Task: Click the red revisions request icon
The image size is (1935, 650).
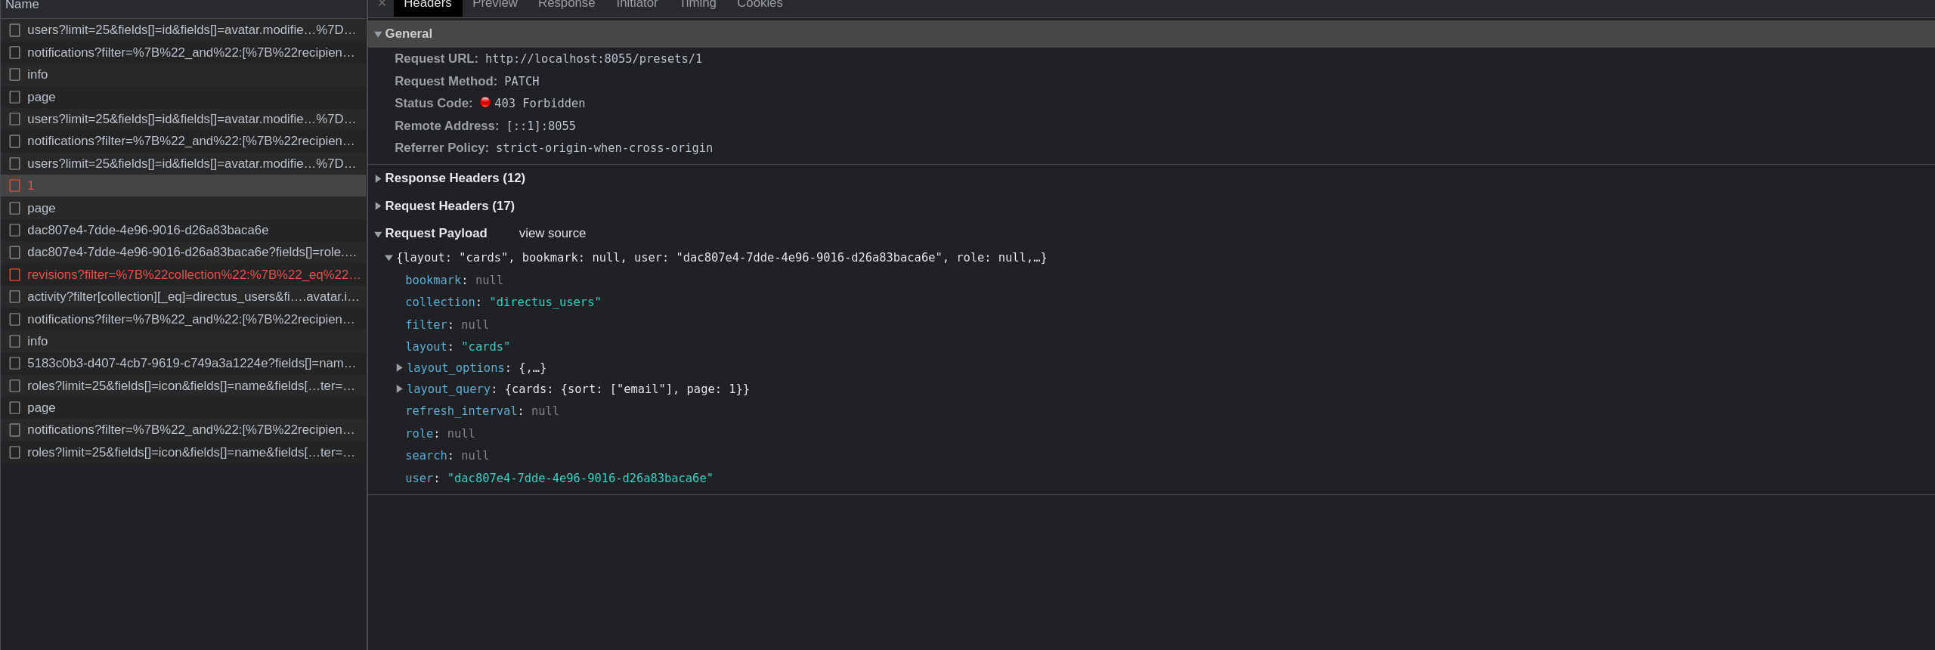Action: 14,275
